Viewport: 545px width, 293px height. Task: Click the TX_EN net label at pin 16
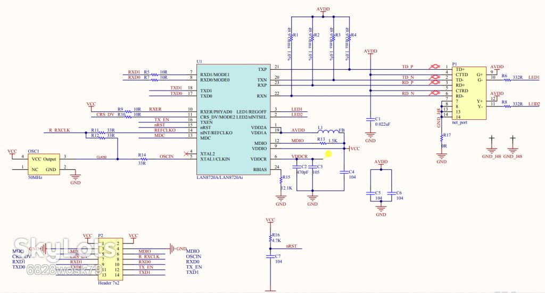coord(162,120)
